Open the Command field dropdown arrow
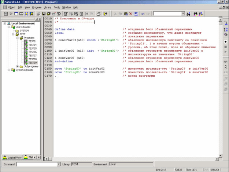This screenshot has width=229, height=172. (x=59, y=164)
